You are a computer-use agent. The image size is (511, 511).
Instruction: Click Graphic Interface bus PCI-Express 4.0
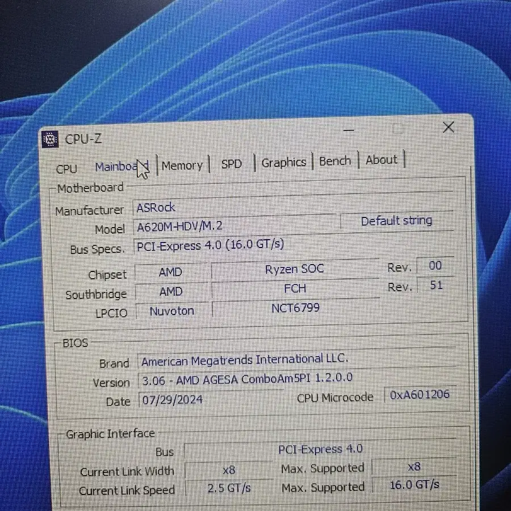point(320,450)
